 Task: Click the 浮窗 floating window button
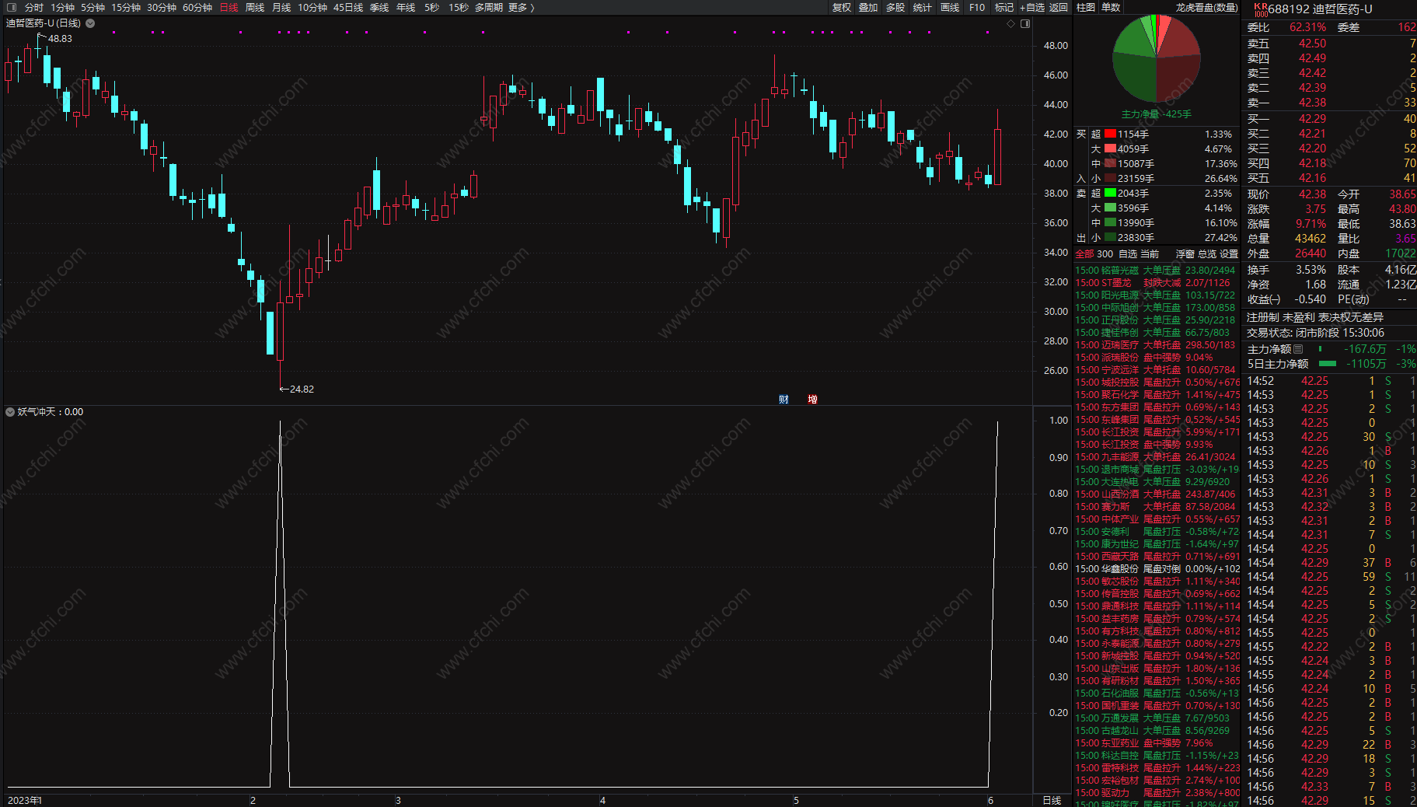[1185, 254]
